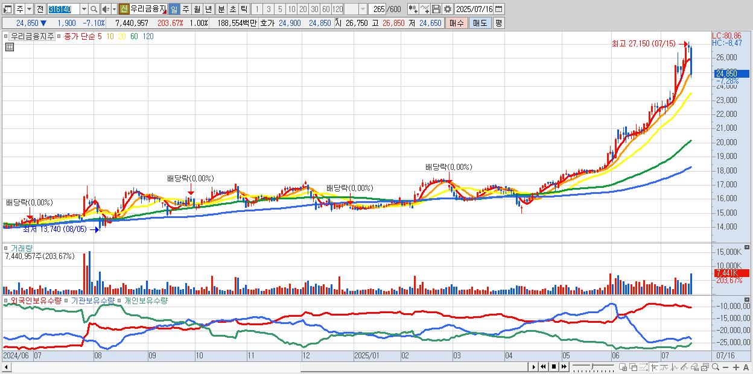
Task: Open the stock code history dropdown
Action: click(x=84, y=10)
